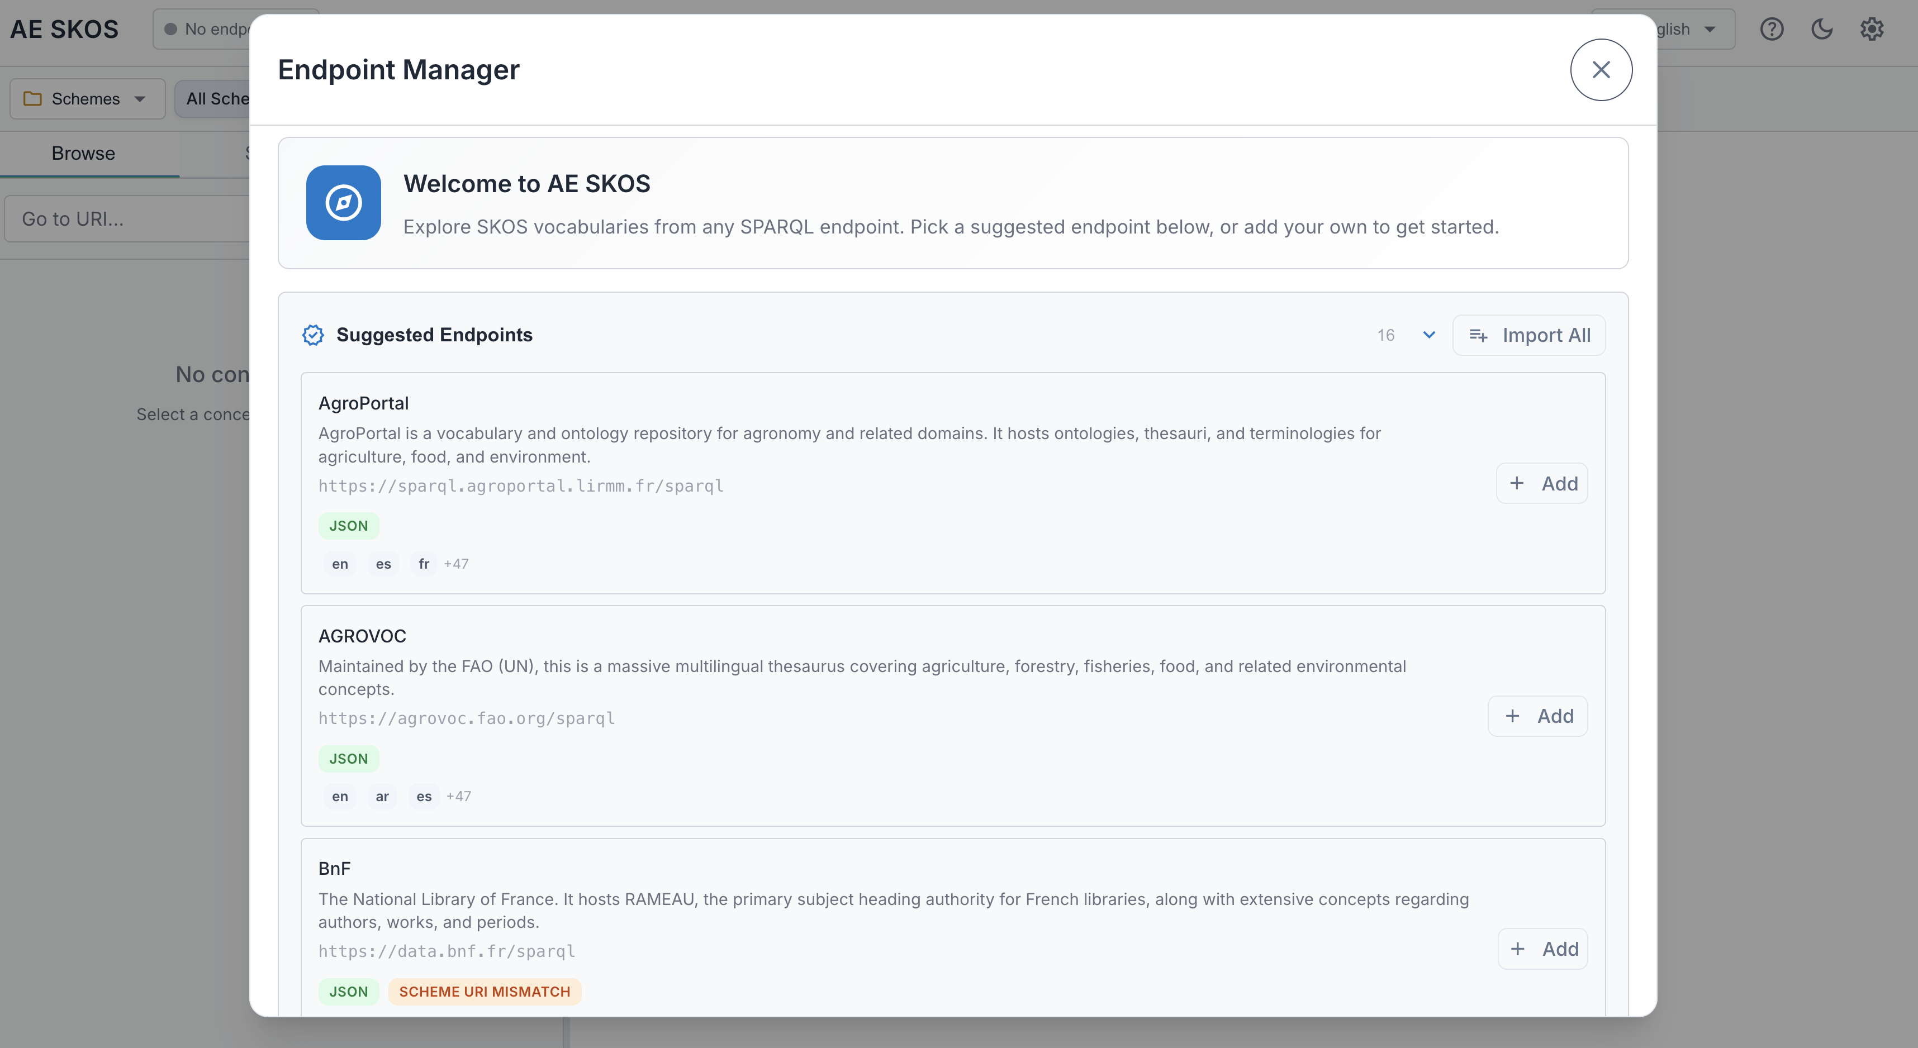This screenshot has height=1048, width=1918.
Task: Switch to the Browse tab
Action: coord(83,153)
